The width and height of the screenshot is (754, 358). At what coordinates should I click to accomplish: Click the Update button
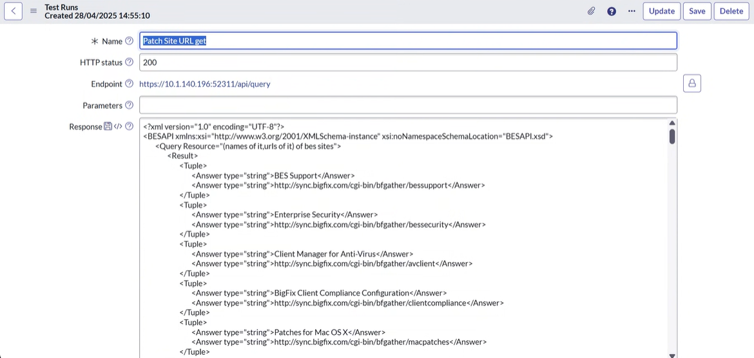point(661,11)
